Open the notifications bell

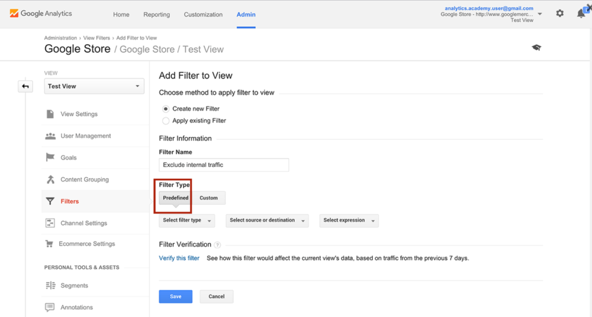tap(581, 14)
